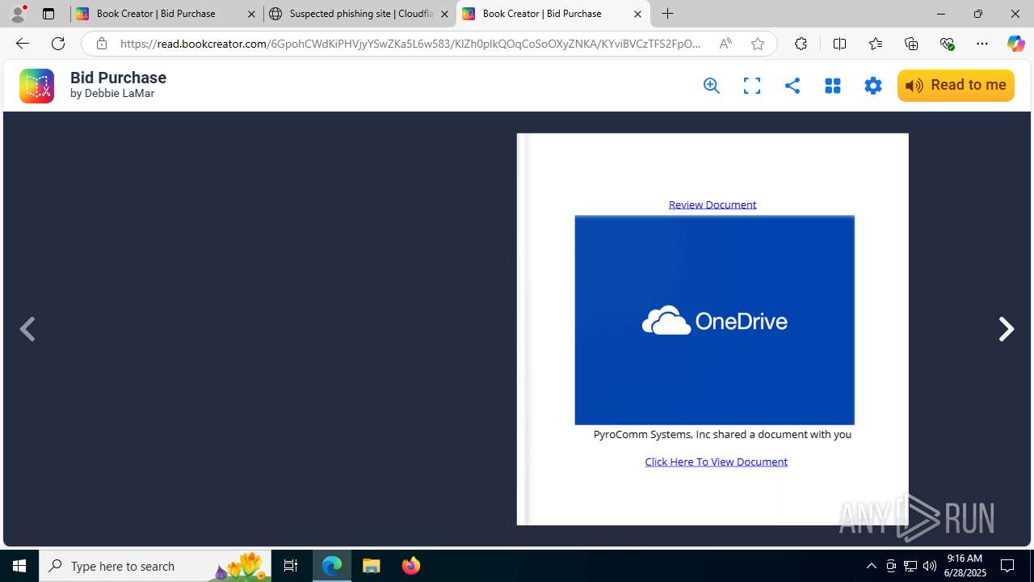Click the Bid Purchase book title
1034x582 pixels.
(x=118, y=78)
